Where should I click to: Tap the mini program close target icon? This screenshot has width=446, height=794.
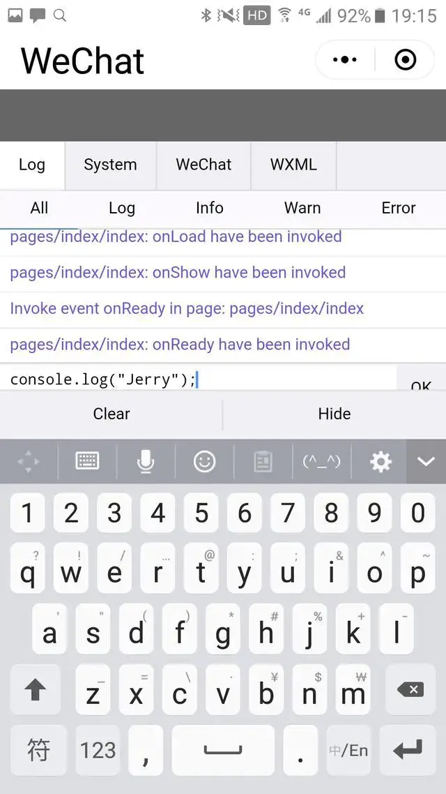pos(405,60)
